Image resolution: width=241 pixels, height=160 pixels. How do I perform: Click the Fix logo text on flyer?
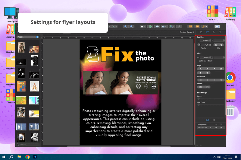point(117,54)
